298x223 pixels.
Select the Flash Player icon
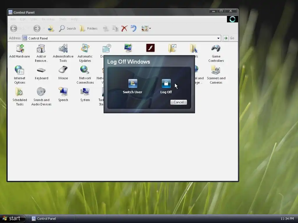pyautogui.click(x=150, y=48)
